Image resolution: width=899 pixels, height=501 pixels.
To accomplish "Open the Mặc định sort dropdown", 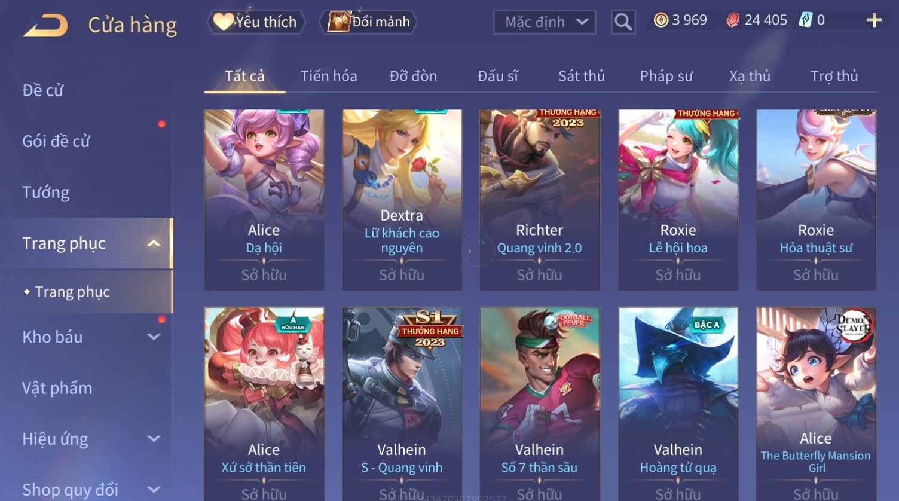I will pyautogui.click(x=545, y=22).
